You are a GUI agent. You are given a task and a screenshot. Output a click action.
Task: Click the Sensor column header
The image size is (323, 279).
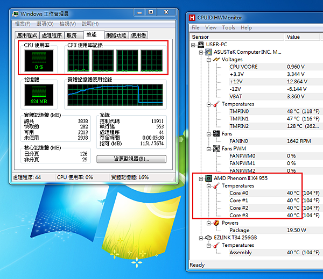tap(236, 37)
